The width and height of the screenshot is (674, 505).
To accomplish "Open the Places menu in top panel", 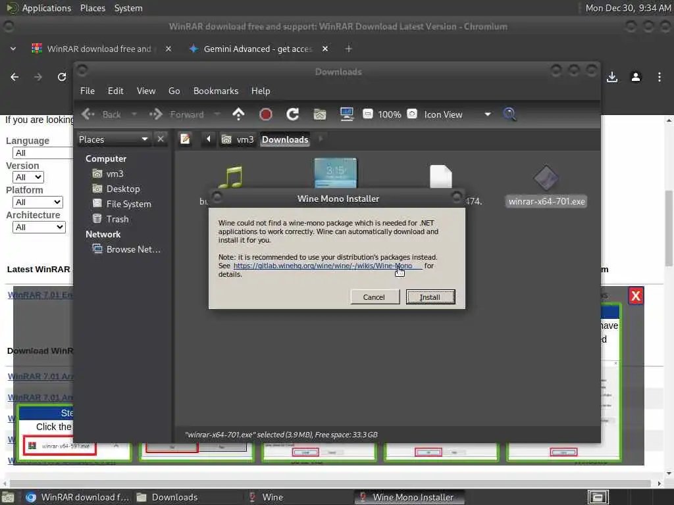I will 93,8.
